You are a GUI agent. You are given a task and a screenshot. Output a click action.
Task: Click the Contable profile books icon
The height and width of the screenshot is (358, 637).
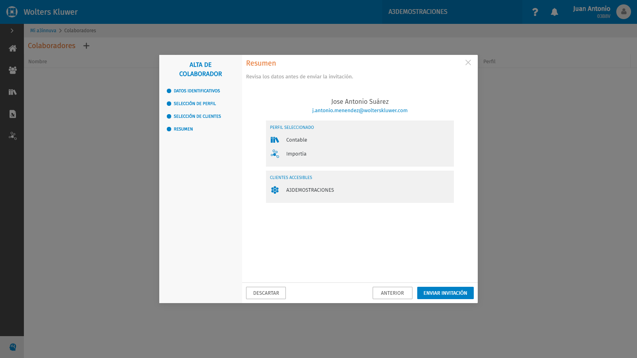point(275,140)
